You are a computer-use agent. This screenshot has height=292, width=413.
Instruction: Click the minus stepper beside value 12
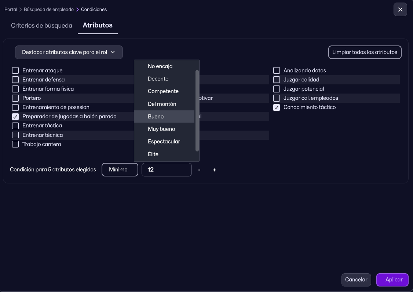coord(199,170)
